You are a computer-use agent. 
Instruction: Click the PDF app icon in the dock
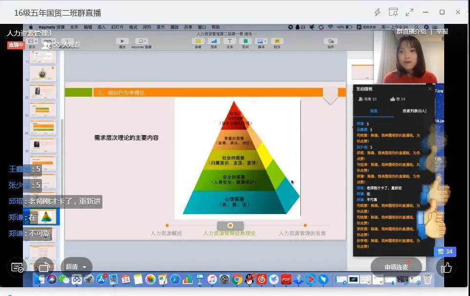[x=286, y=279]
